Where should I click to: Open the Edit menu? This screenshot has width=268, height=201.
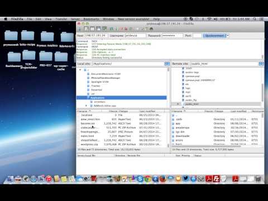click(39, 19)
